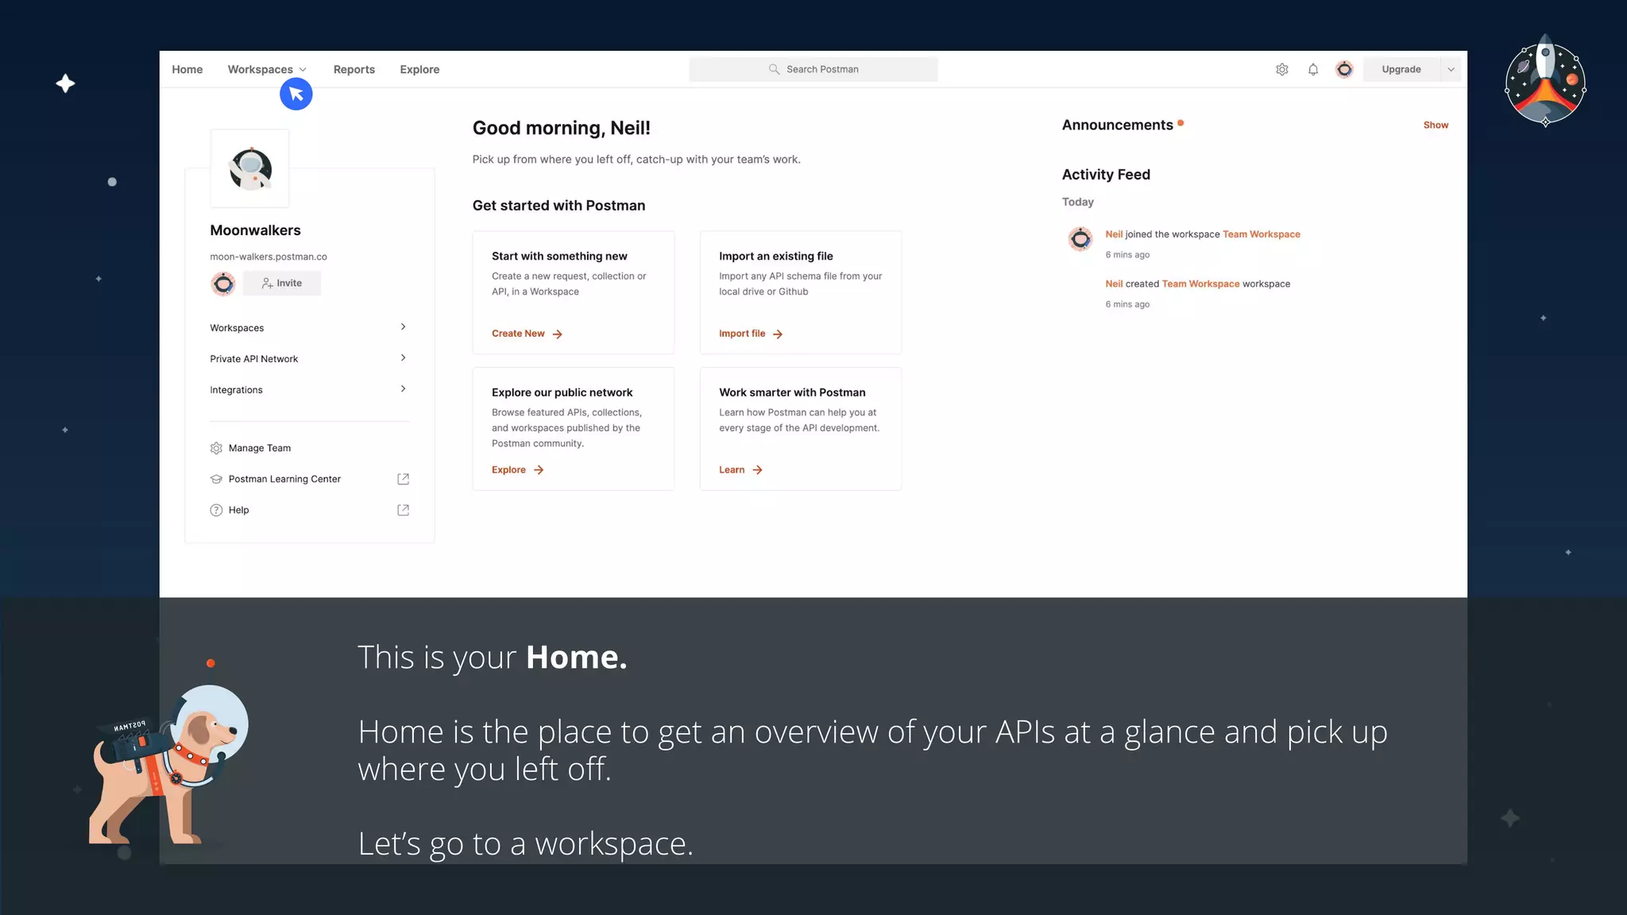
Task: Open Team Workspace link in joined activity
Action: (x=1262, y=234)
